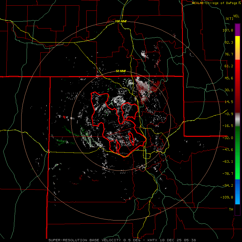The image size is (242, 242).
Task: Click the purple segment of velocity color bar
Action: (x=237, y=30)
